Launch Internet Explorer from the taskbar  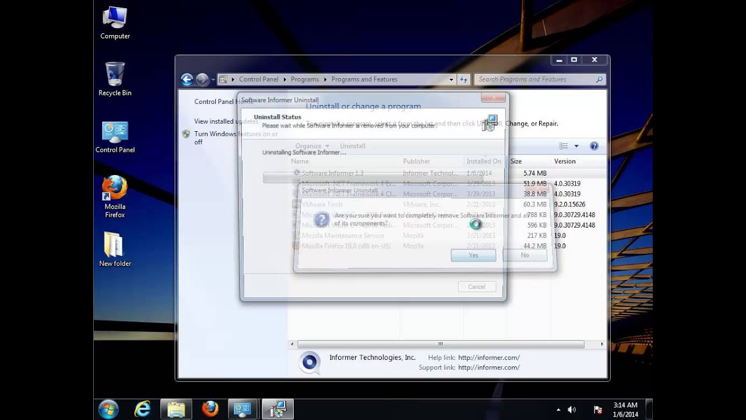142,409
